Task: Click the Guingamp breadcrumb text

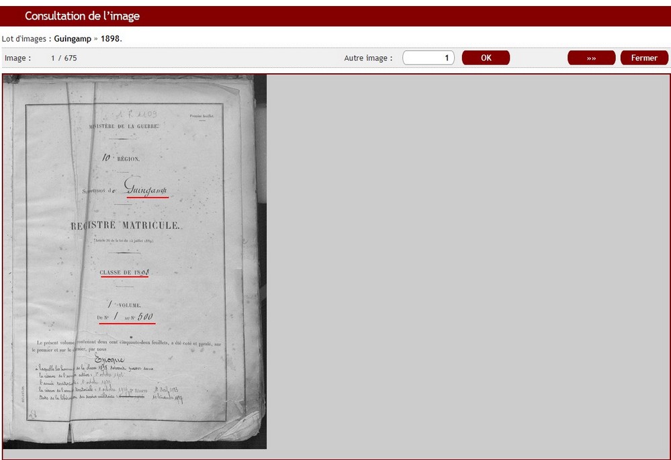Action: [x=73, y=39]
